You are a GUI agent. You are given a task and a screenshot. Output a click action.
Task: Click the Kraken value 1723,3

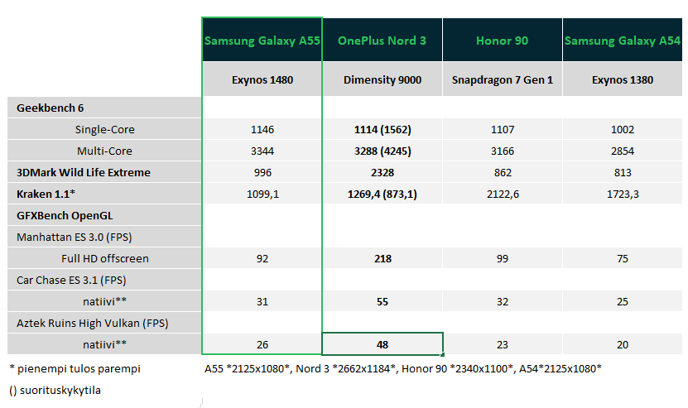[x=623, y=194]
